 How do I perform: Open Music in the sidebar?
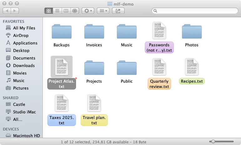pos(21,81)
